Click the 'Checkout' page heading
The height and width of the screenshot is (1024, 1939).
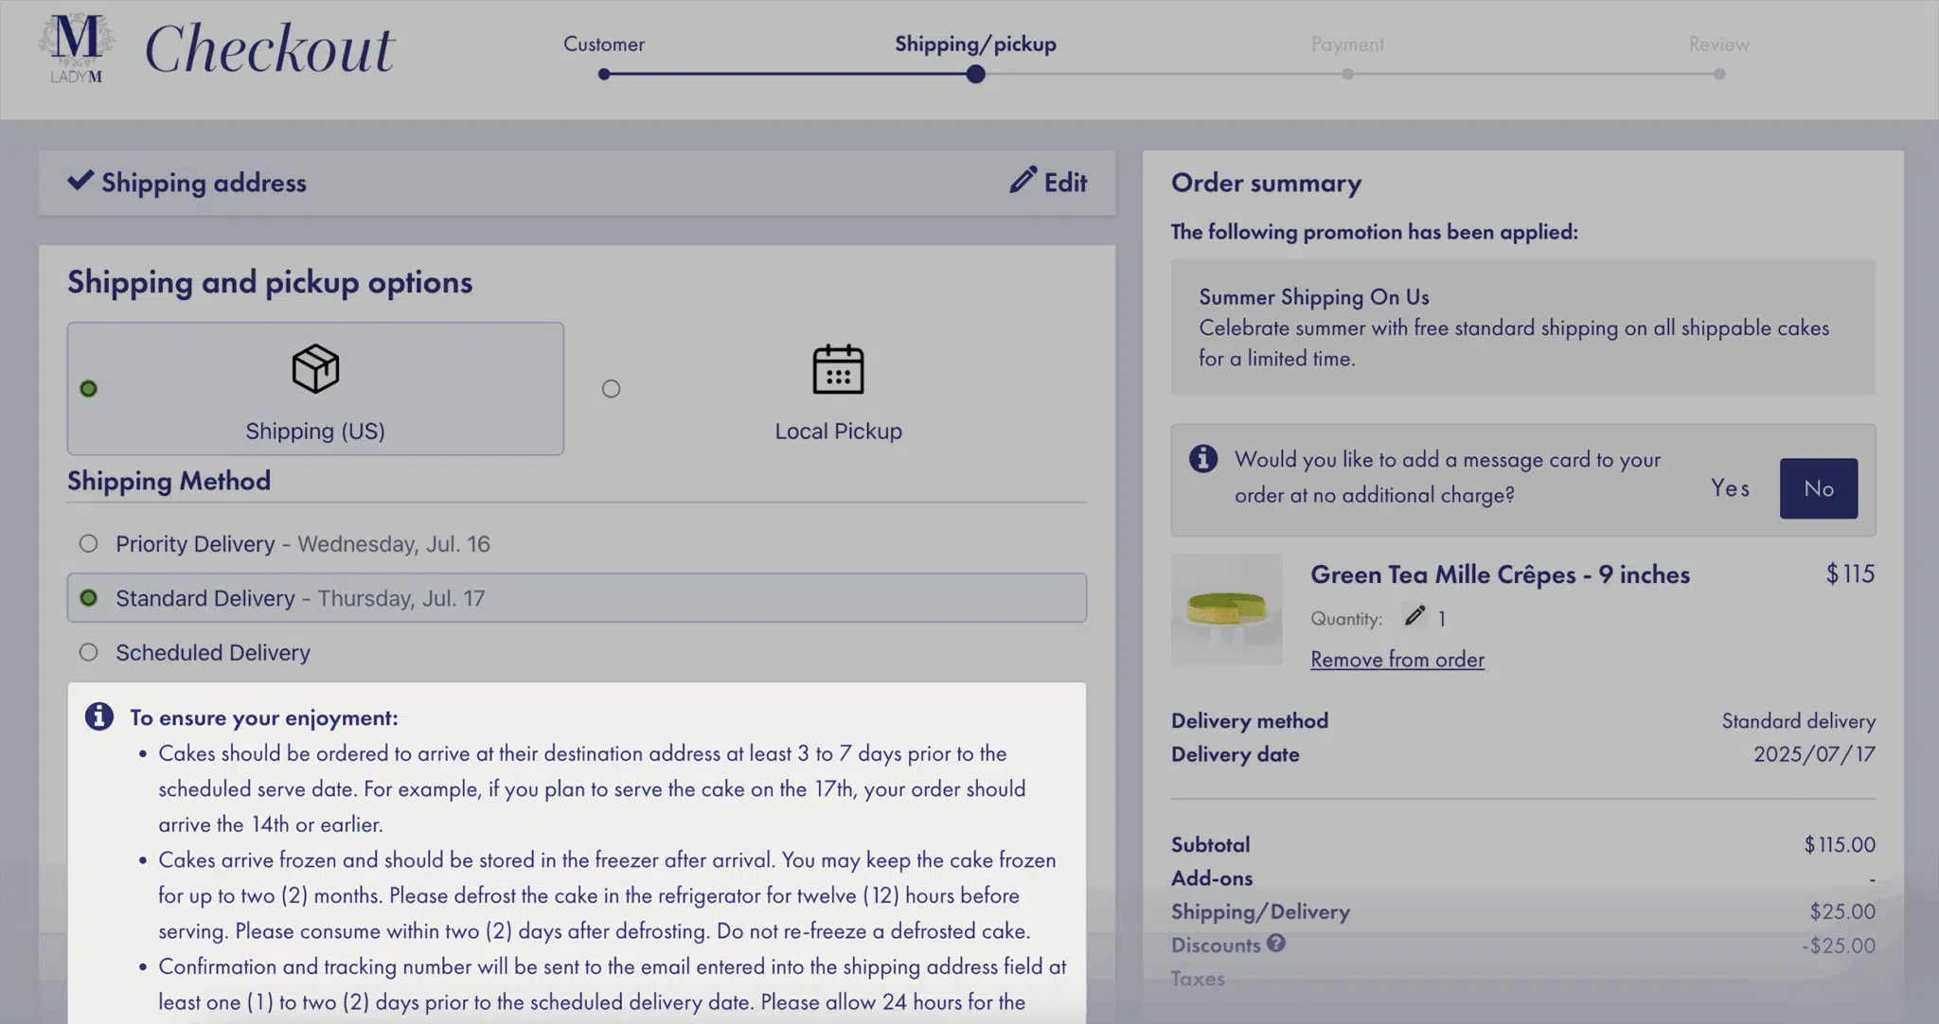coord(270,48)
